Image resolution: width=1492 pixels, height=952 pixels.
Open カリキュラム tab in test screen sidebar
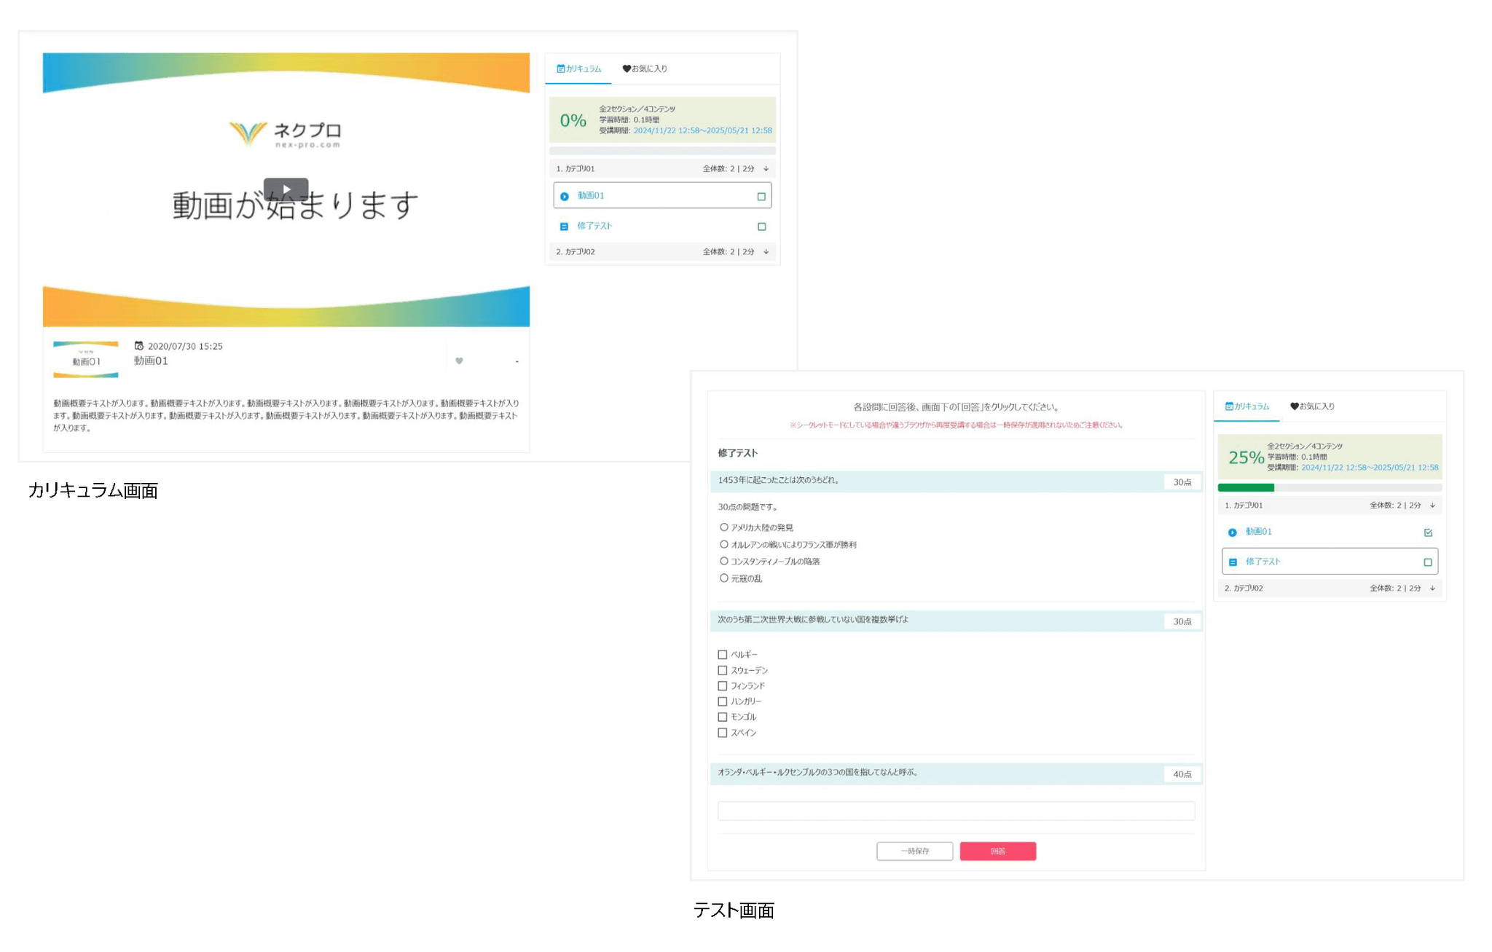pos(1247,406)
